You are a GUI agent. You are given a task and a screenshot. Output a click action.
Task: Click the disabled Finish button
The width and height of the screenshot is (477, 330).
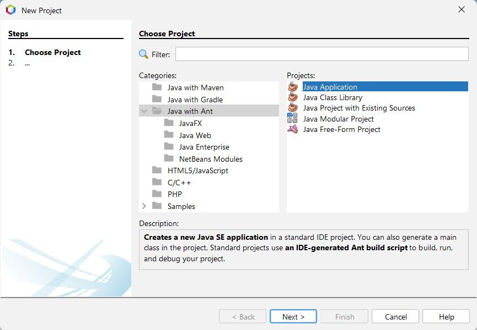tap(344, 317)
